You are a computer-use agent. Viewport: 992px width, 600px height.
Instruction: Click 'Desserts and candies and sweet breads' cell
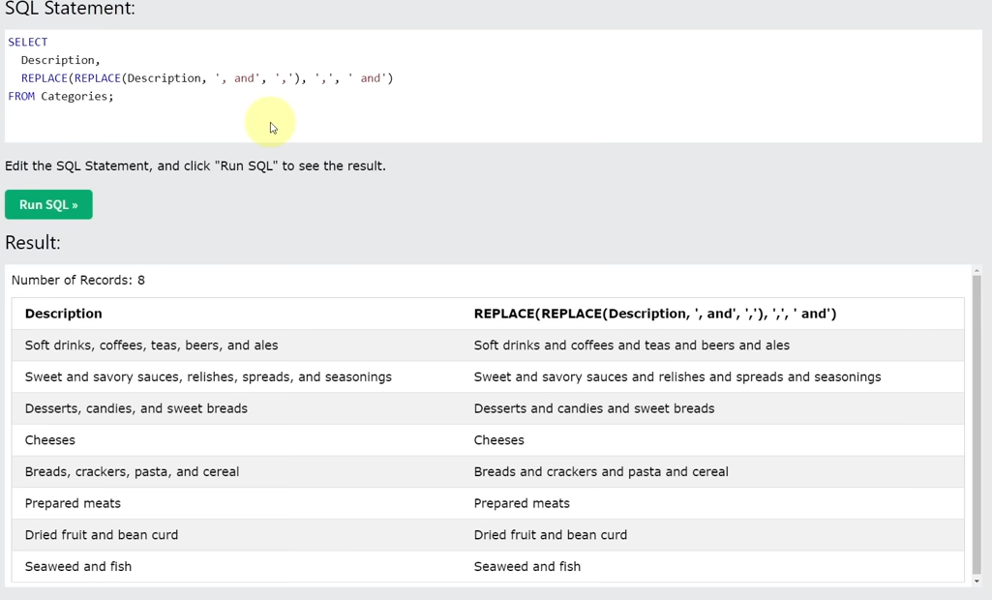[594, 408]
